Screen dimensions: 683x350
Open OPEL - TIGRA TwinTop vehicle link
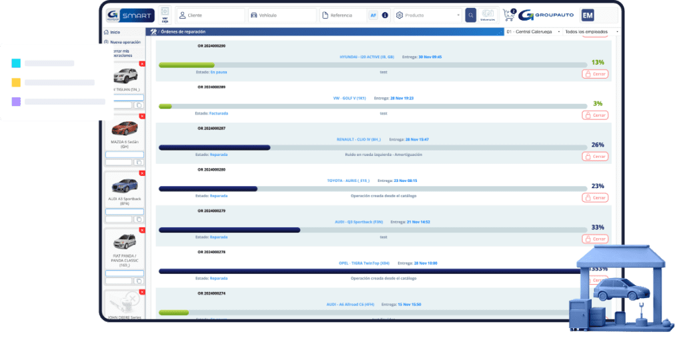tap(364, 263)
